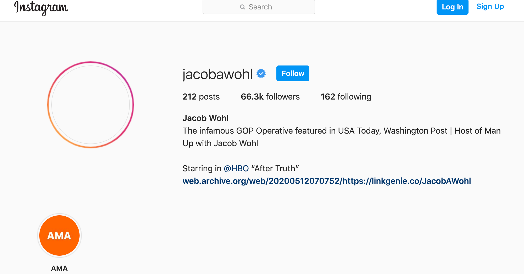
Task: Click the Jacob Wohl display name
Action: point(205,118)
